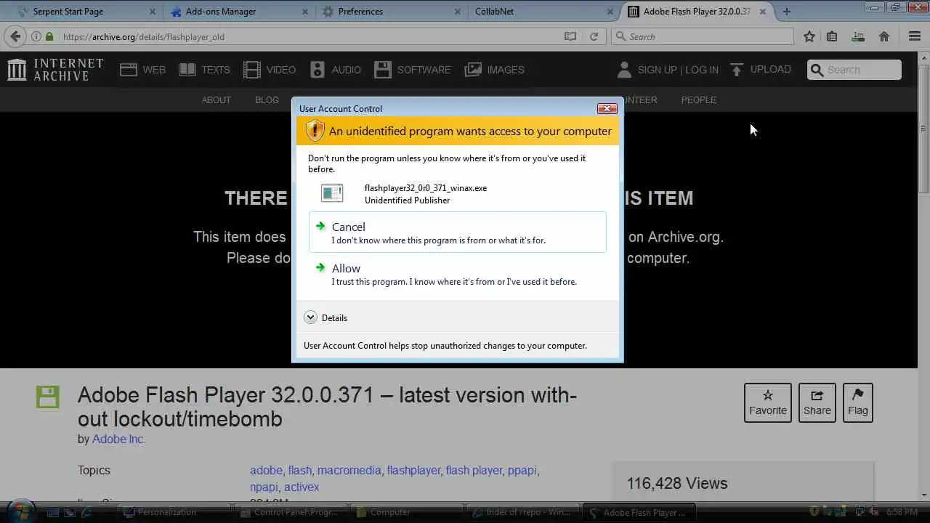Image resolution: width=930 pixels, height=523 pixels.
Task: Flag this Flash Player item
Action: pyautogui.click(x=857, y=402)
